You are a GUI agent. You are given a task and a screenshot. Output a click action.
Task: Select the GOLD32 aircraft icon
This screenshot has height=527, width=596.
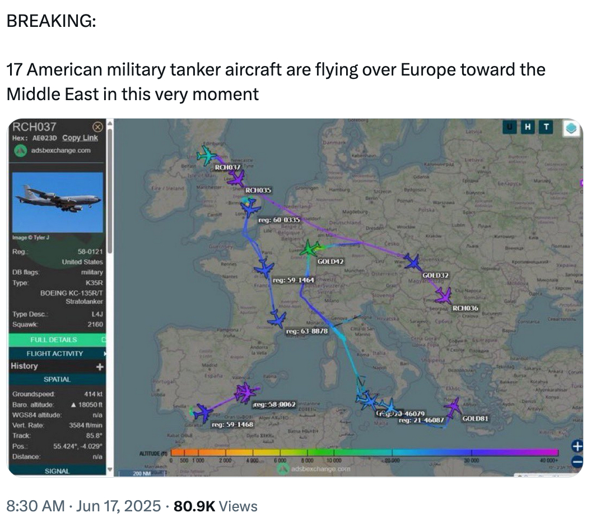(413, 261)
